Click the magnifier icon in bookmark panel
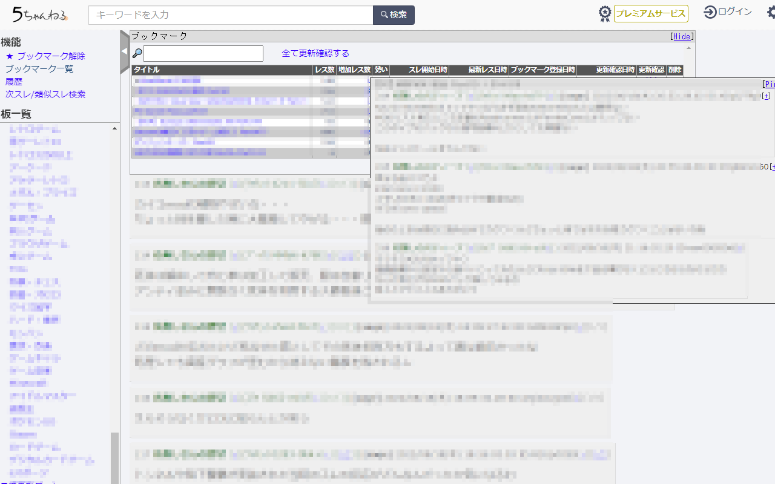Screen dimensions: 775x484 coord(137,53)
